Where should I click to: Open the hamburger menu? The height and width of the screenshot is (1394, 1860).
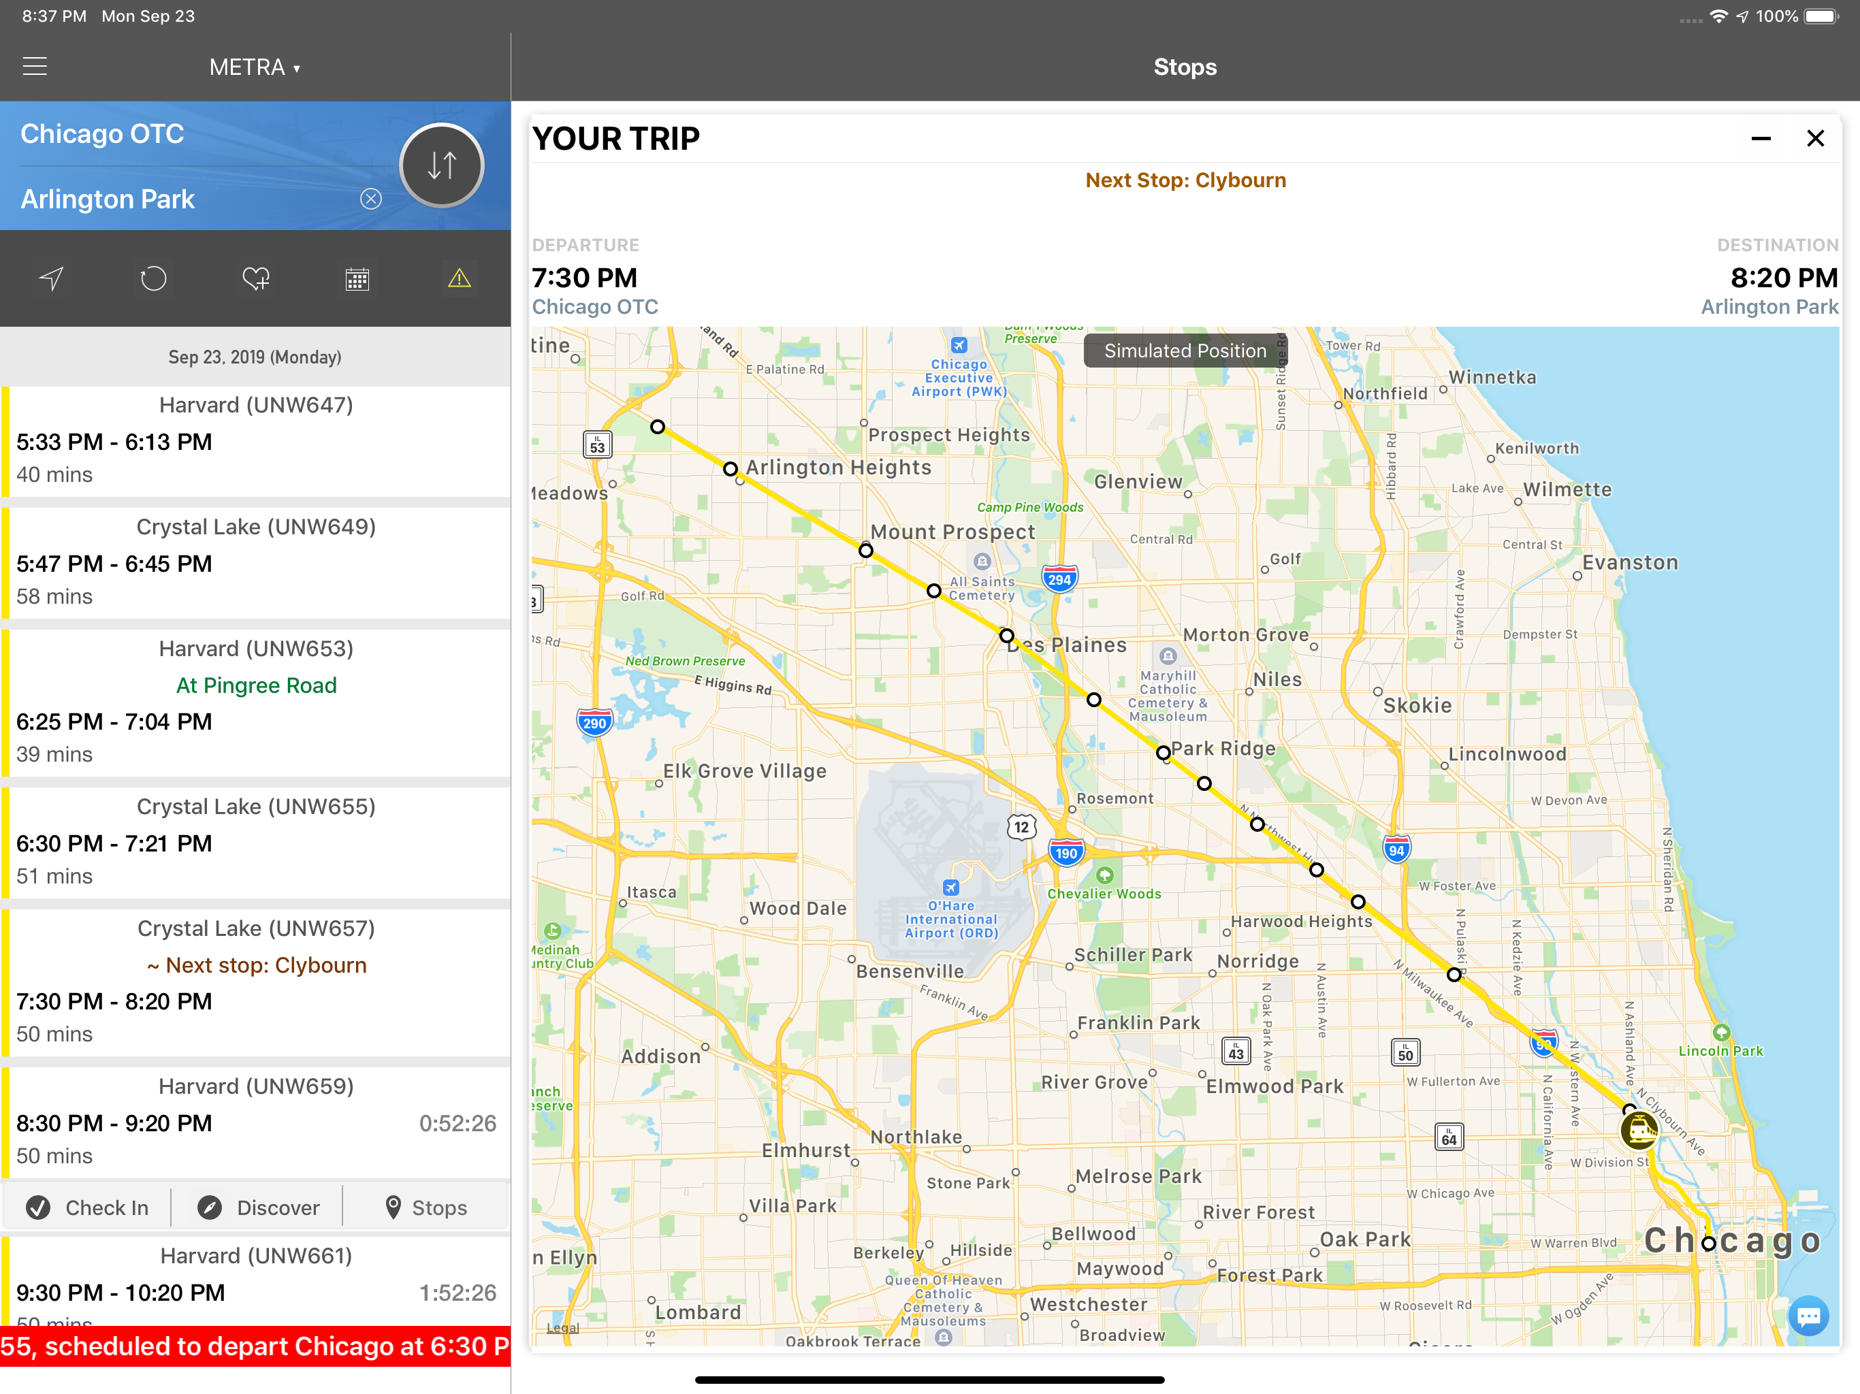pyautogui.click(x=35, y=67)
